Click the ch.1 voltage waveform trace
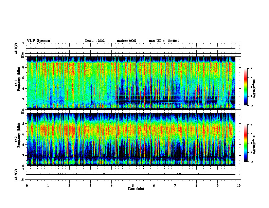Viewport: 269px width, 208px height. pyautogui.click(x=131, y=48)
